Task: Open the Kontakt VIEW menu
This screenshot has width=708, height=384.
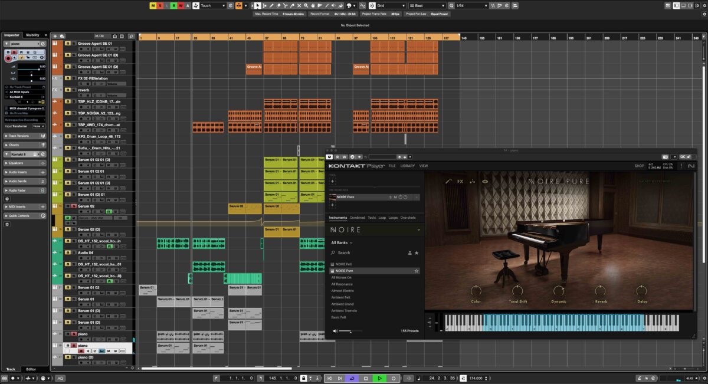Action: 423,166
